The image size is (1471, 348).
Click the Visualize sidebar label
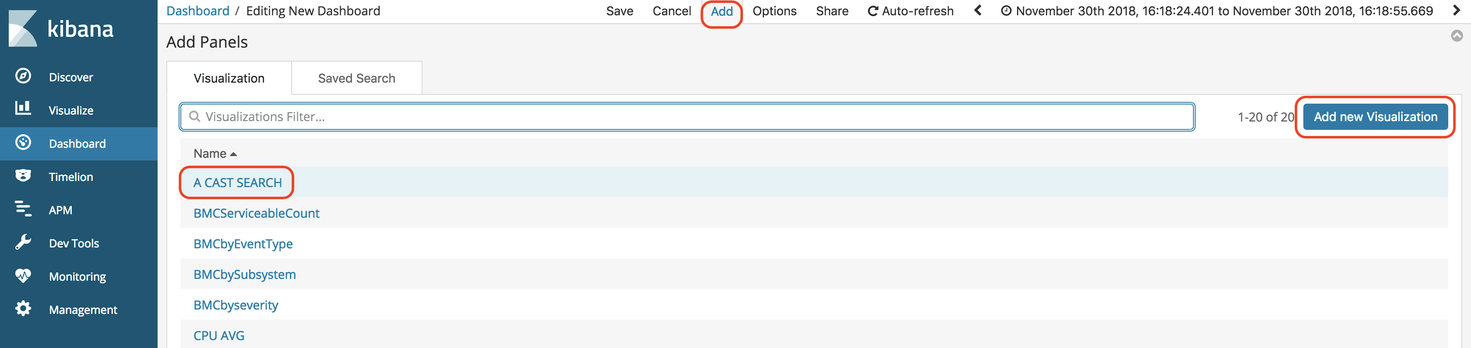click(x=71, y=110)
